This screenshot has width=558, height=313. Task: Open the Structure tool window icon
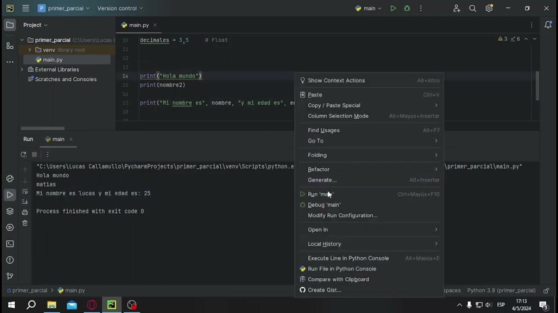coord(10,46)
